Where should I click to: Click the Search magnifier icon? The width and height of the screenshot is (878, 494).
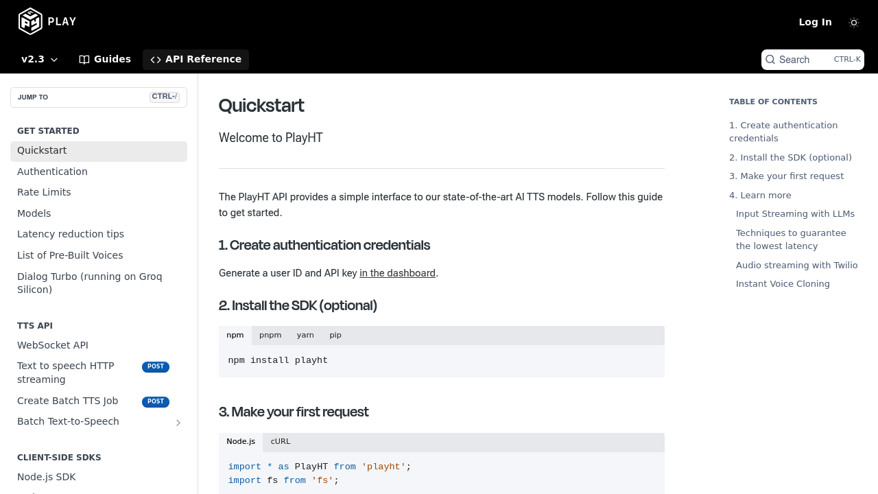[x=770, y=60]
